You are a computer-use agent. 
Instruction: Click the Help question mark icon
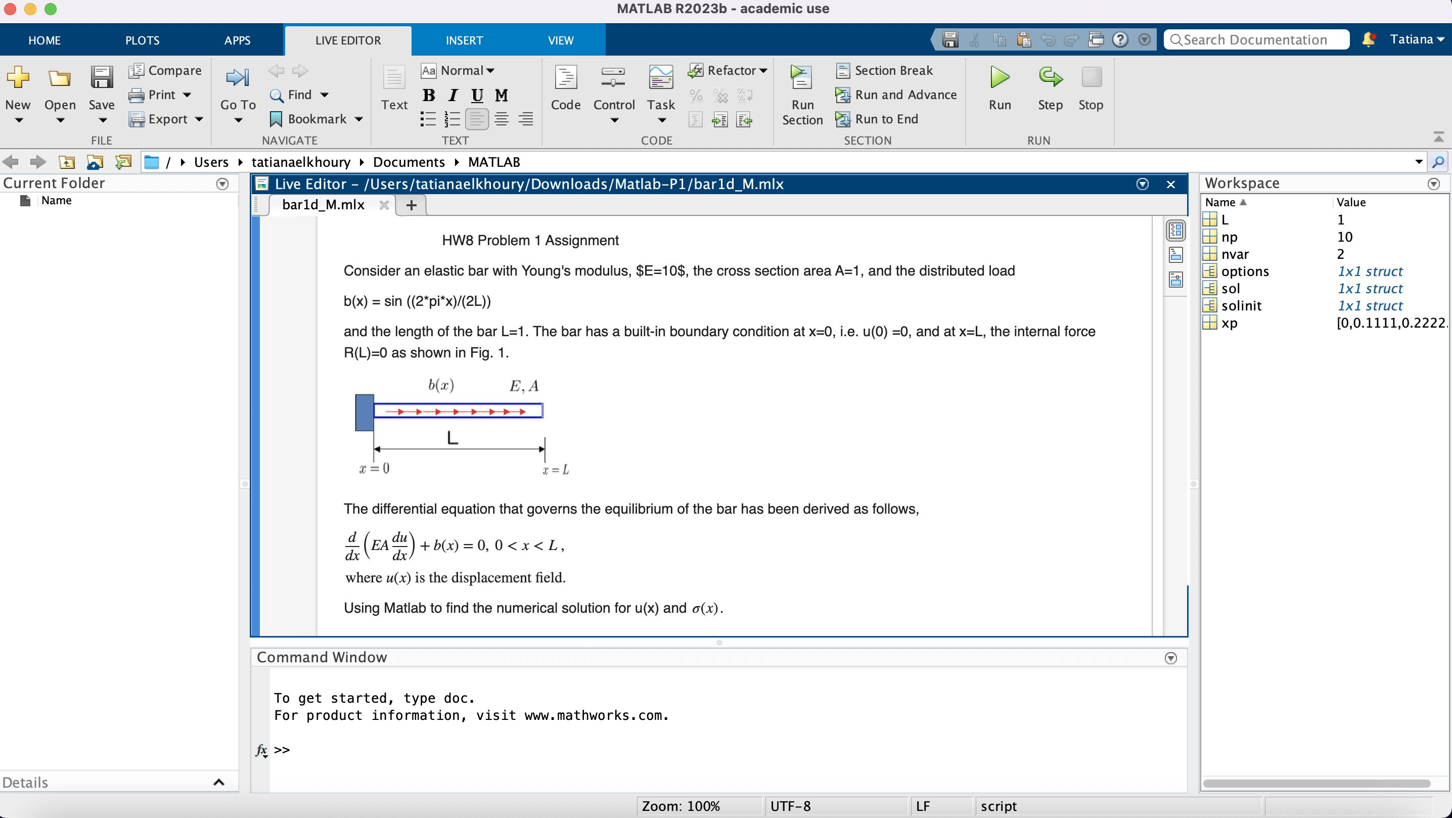point(1120,39)
